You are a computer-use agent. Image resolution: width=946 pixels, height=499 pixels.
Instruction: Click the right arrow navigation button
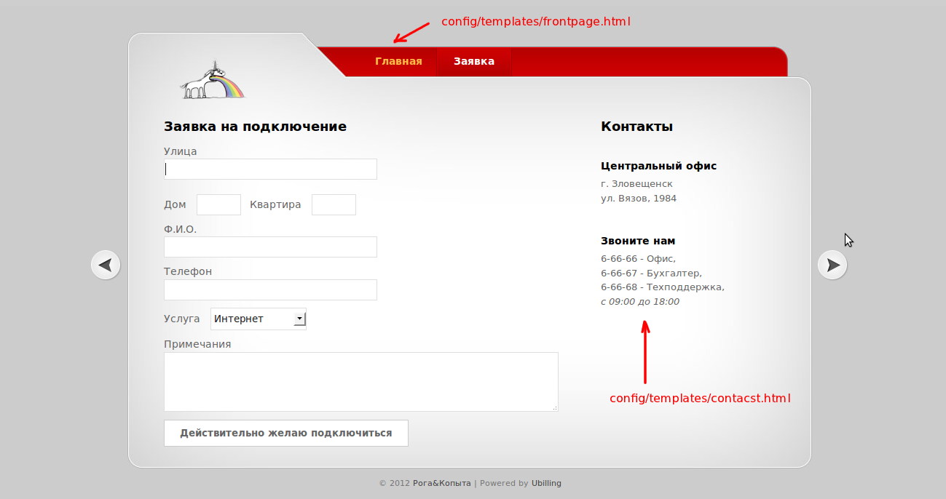832,265
